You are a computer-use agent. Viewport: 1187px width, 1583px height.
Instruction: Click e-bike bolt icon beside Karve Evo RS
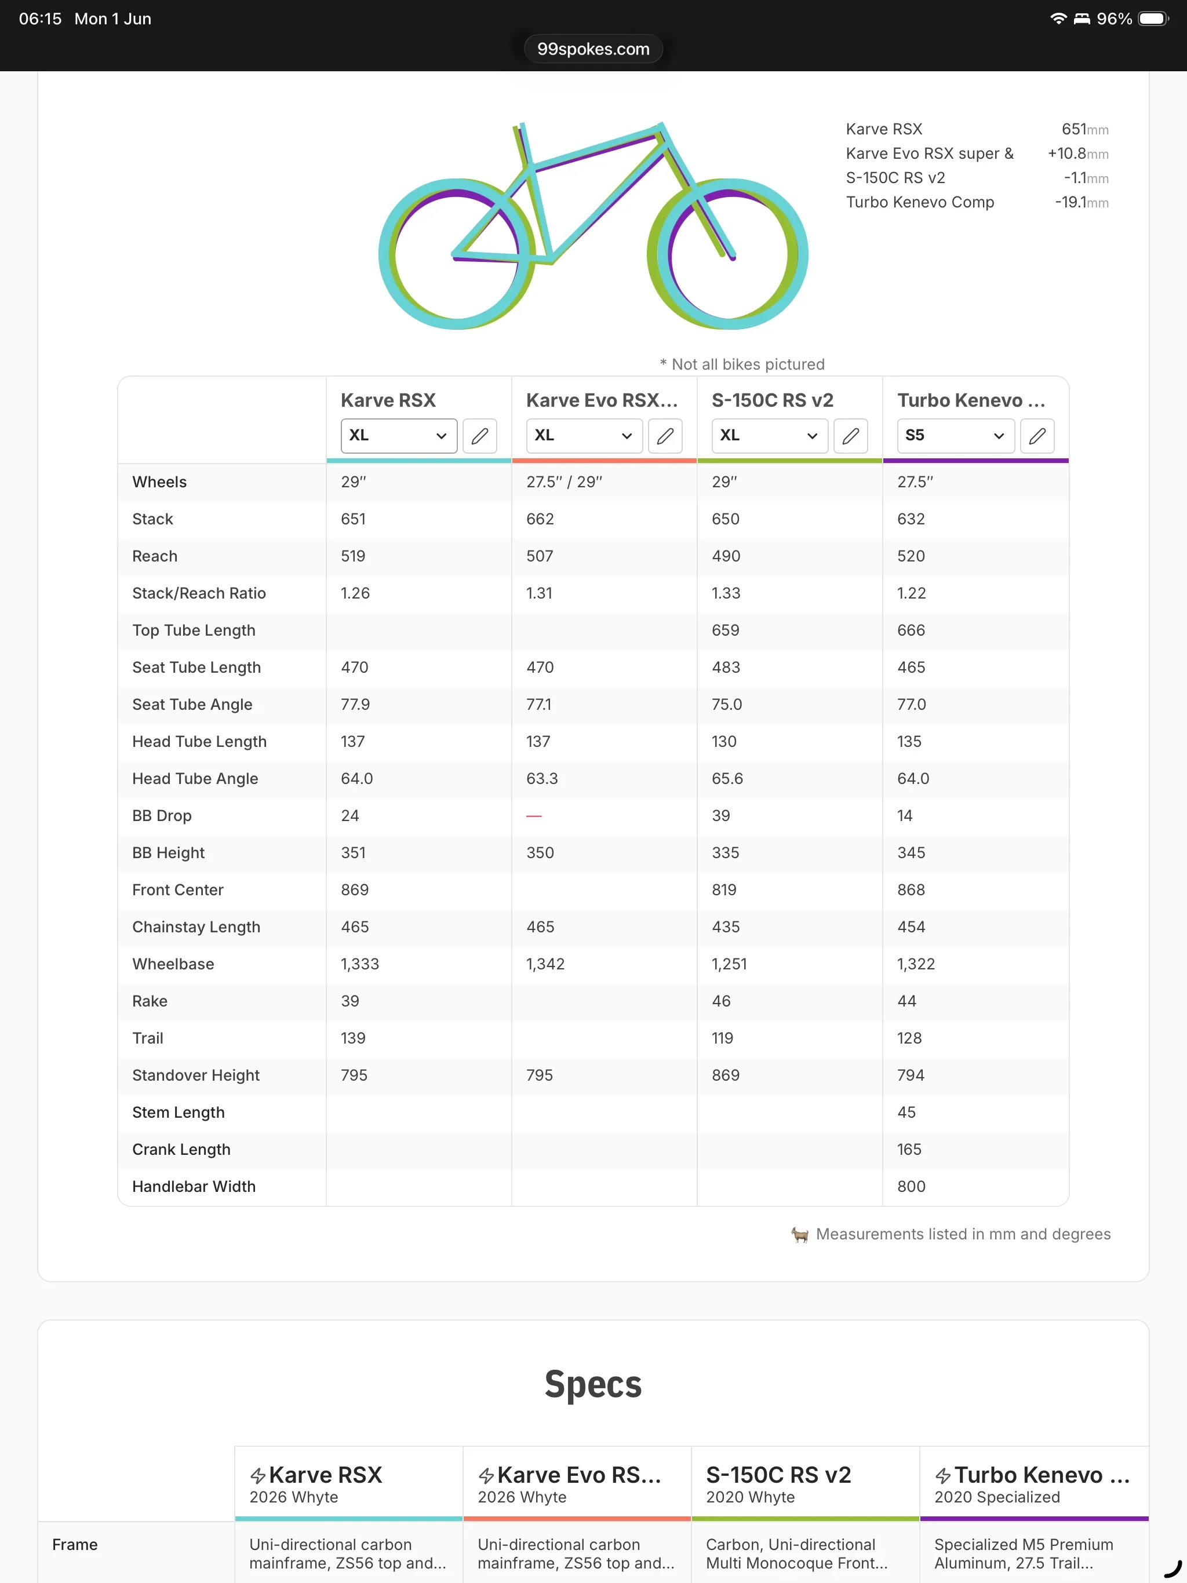click(x=486, y=1476)
